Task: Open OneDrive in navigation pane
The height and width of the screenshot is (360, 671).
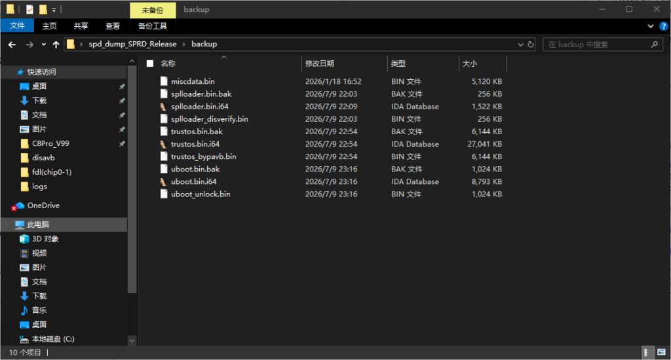Action: pyautogui.click(x=43, y=206)
